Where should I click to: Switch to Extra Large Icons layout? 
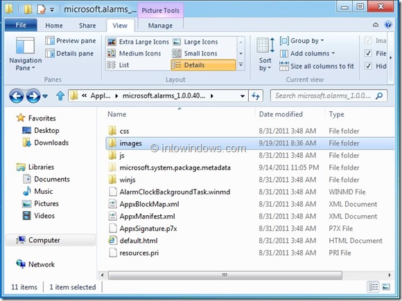(138, 42)
